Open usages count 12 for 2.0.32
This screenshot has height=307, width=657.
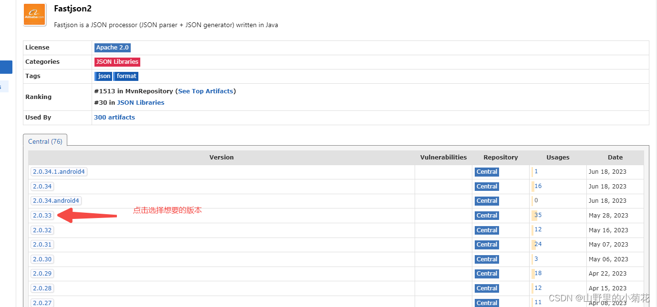point(538,229)
